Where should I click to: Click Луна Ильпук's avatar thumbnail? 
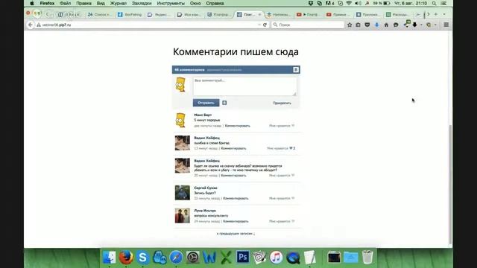(x=182, y=215)
